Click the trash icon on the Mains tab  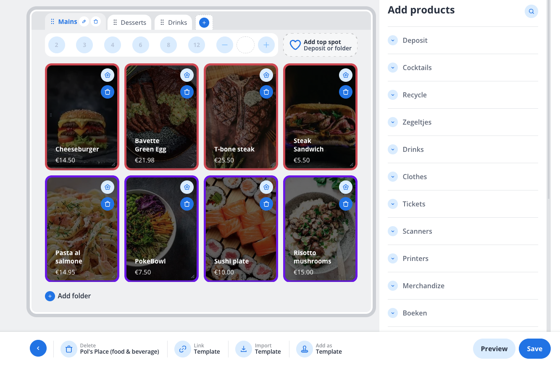click(x=96, y=21)
